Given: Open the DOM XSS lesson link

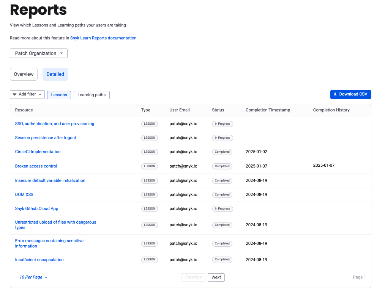Looking at the screenshot, I should pyautogui.click(x=24, y=194).
